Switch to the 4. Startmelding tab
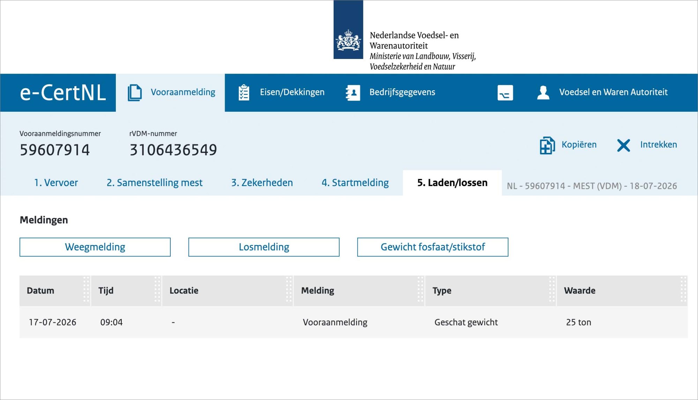 [x=355, y=183]
